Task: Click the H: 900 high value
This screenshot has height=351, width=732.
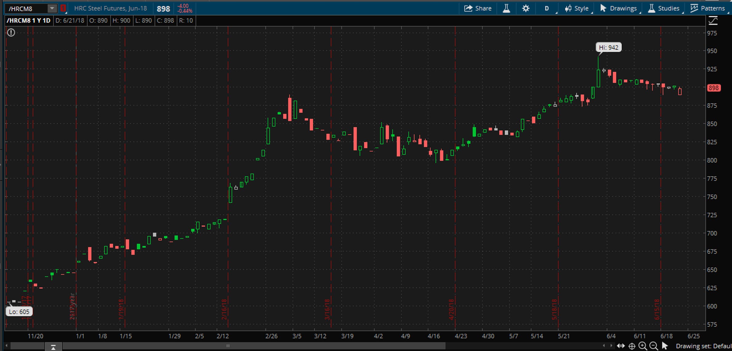Action: (x=121, y=21)
